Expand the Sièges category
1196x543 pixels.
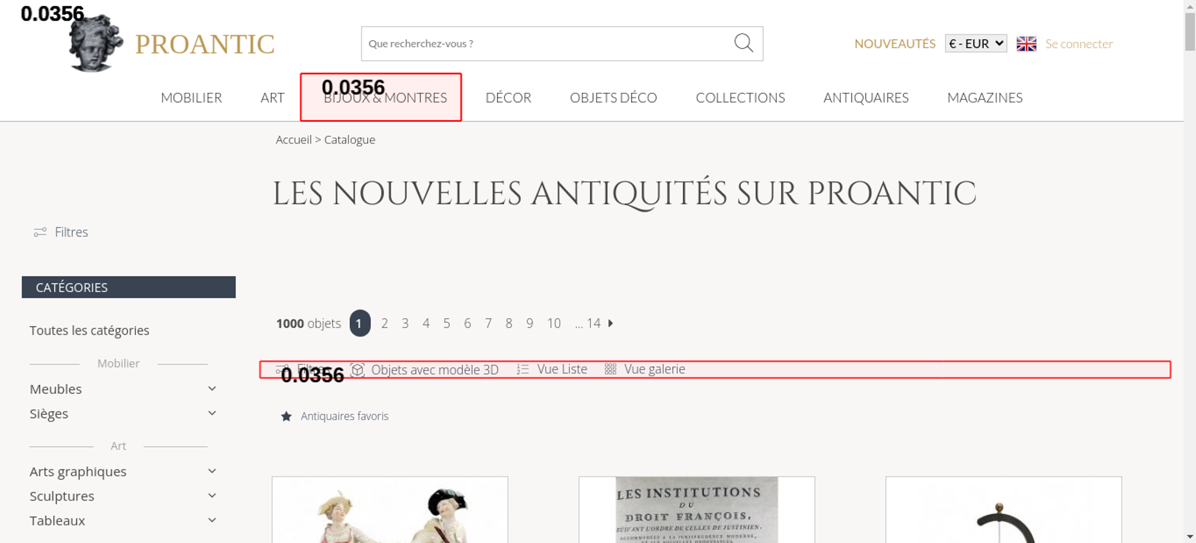pyautogui.click(x=212, y=413)
